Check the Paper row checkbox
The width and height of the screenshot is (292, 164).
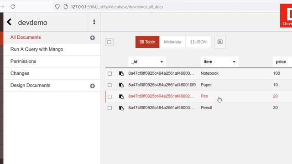pos(109,85)
